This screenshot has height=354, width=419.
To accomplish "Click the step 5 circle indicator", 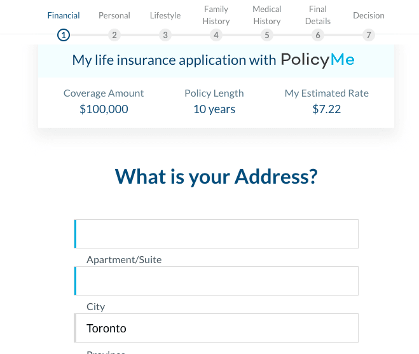I will (x=267, y=35).
